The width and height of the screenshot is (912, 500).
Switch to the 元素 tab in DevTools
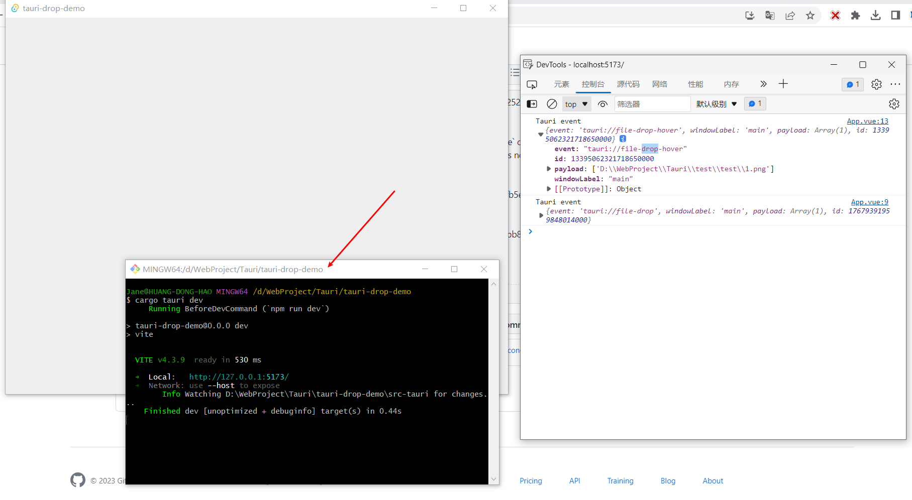(561, 84)
